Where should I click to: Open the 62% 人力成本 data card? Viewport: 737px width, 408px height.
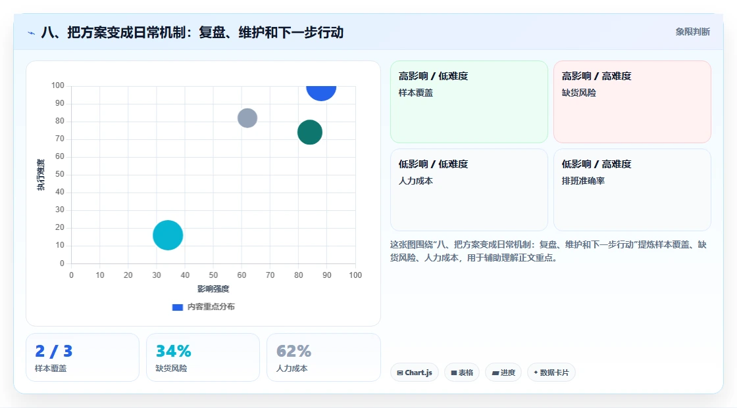323,357
